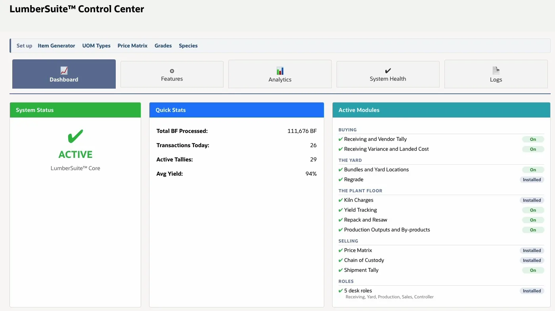Toggle the On badge for Receiving and Vendor Tally
555x311 pixels.
click(533, 139)
